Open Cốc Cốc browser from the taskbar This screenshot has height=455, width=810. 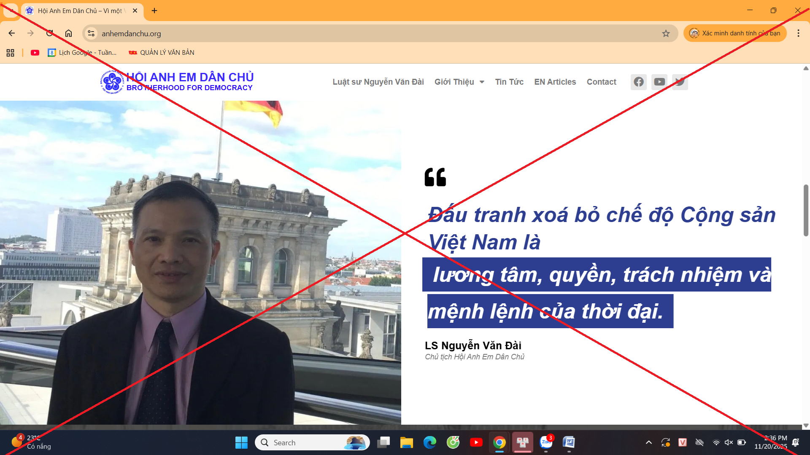click(453, 443)
